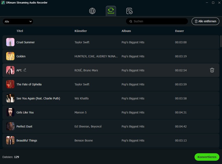Click artist Maroon 5
222x164 pixels.
pyautogui.click(x=81, y=112)
